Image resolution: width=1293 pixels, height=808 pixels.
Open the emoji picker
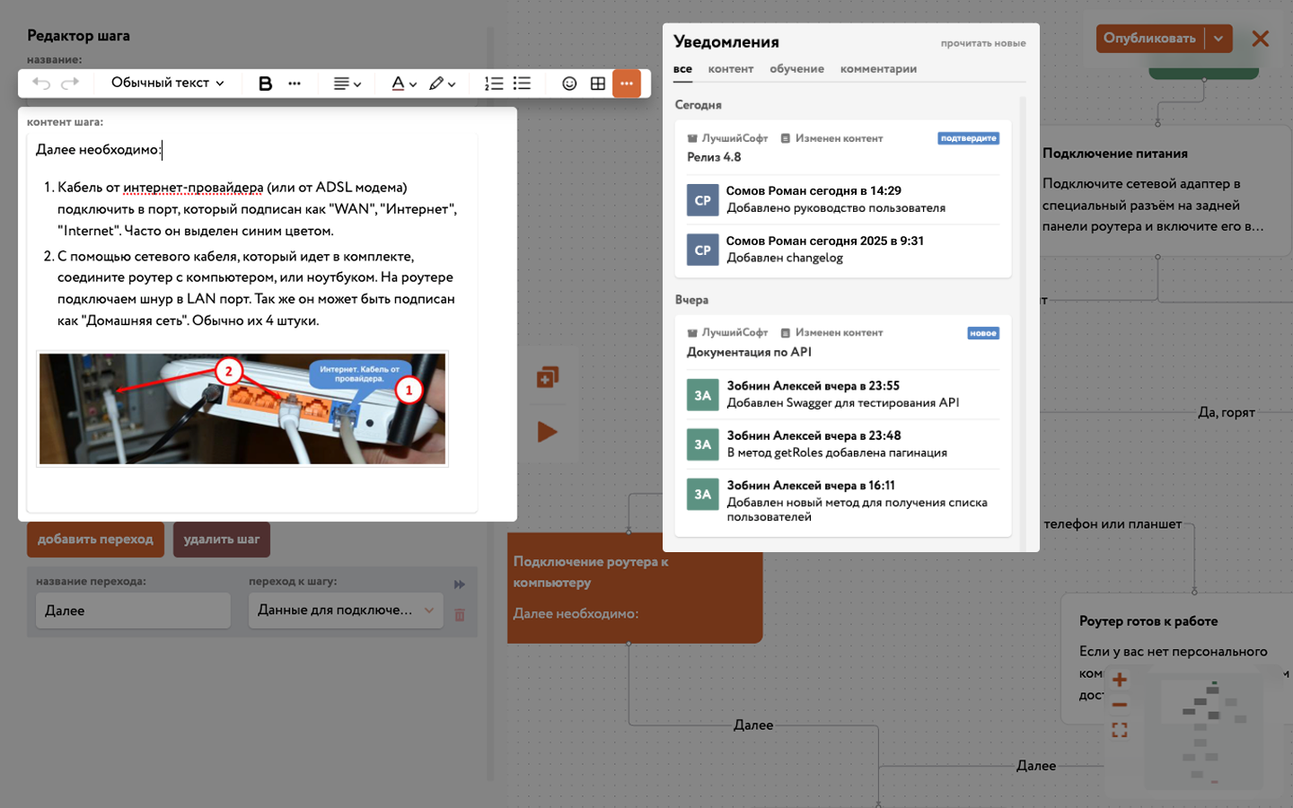569,83
